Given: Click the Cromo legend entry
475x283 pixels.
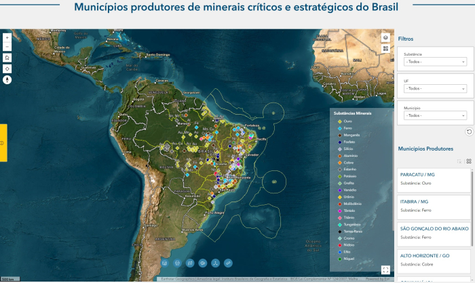Looking at the screenshot, I should tap(349, 238).
